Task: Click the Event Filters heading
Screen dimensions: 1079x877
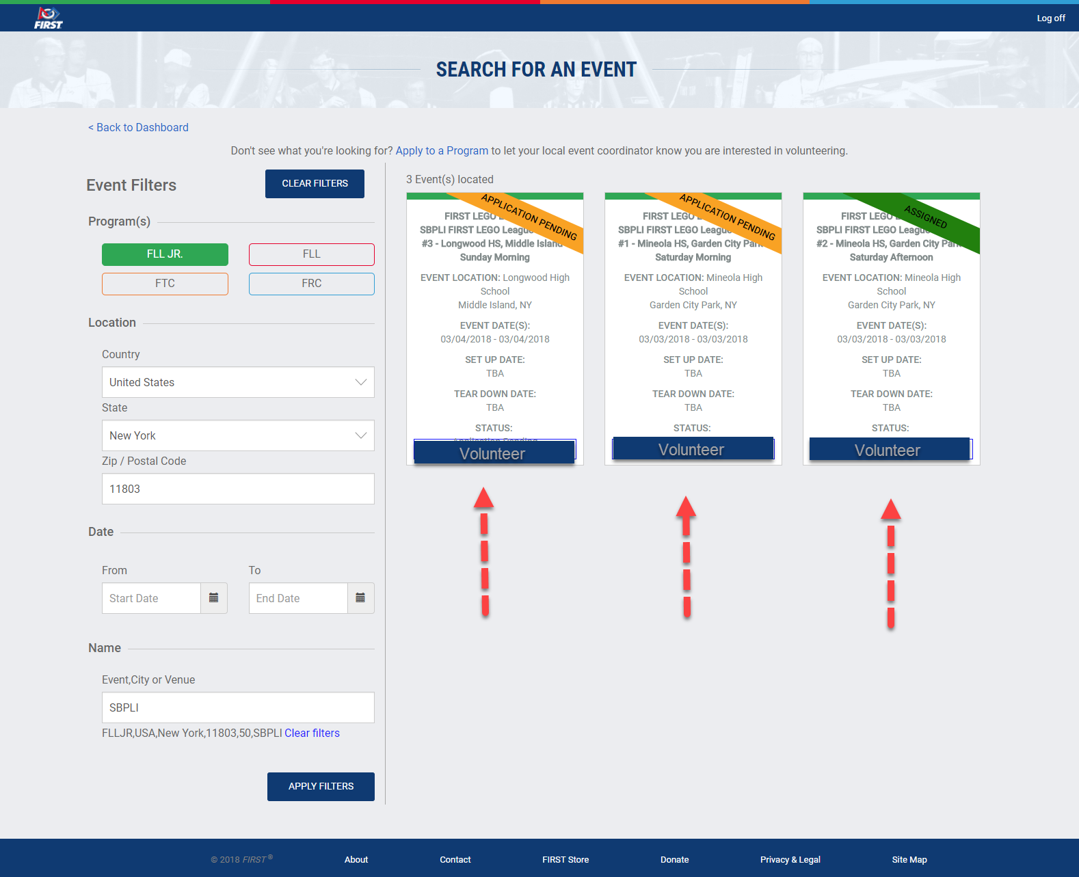Action: (x=131, y=185)
